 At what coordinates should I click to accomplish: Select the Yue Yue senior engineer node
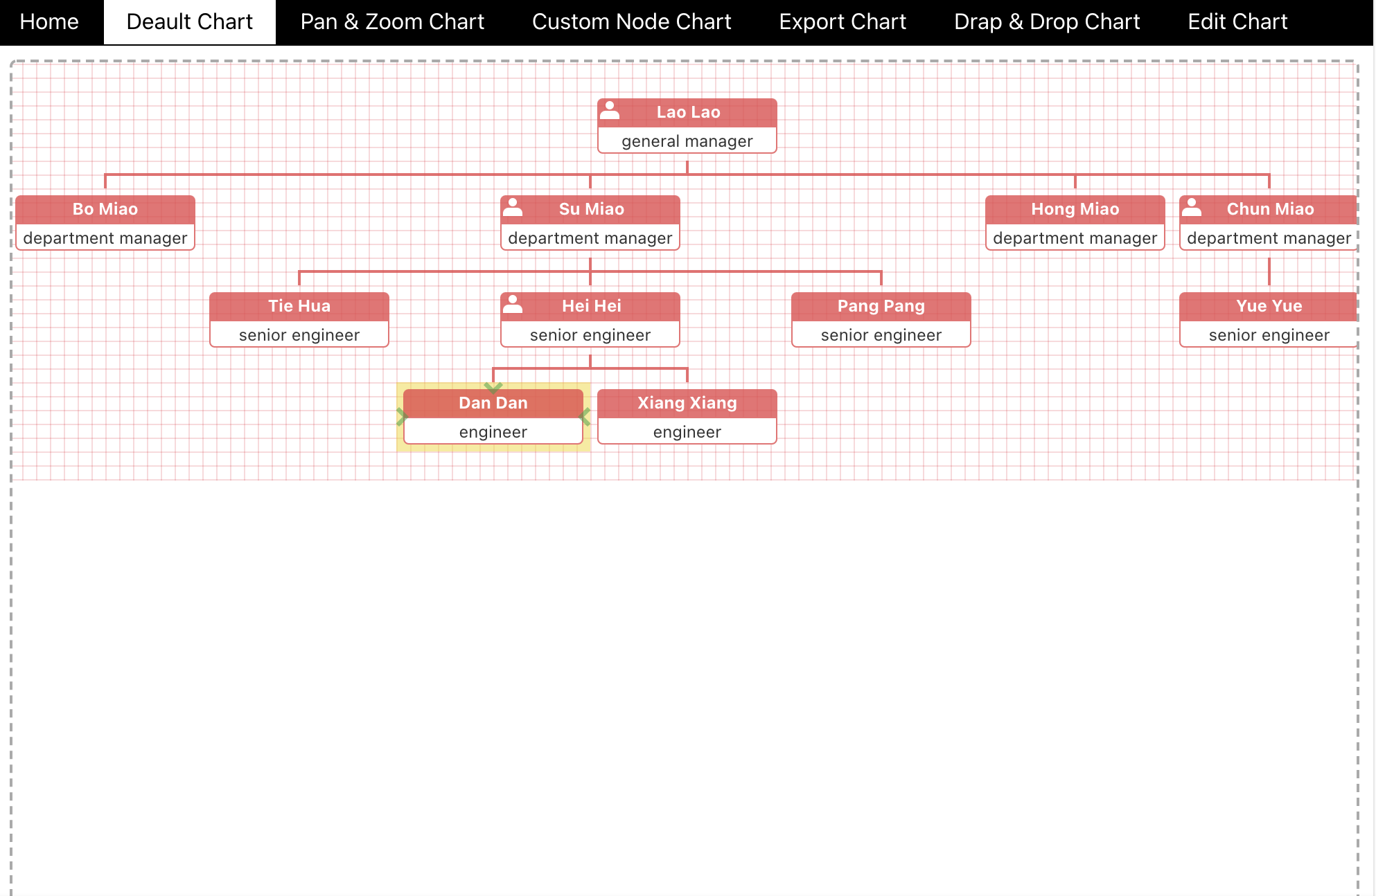(1268, 320)
